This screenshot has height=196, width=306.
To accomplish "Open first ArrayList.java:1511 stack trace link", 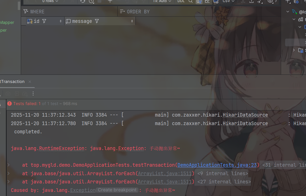I will coord(165,173).
